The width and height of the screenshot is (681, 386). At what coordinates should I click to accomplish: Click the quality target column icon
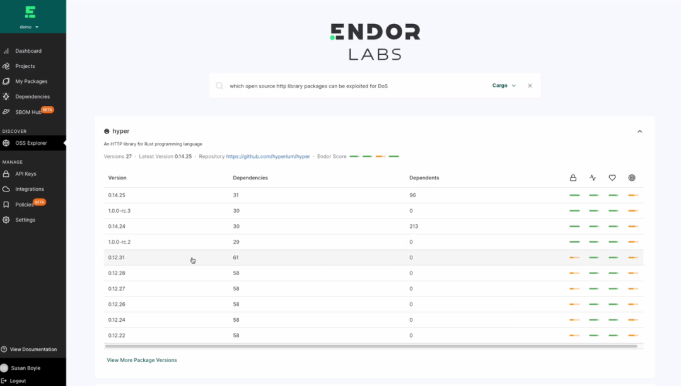point(632,178)
